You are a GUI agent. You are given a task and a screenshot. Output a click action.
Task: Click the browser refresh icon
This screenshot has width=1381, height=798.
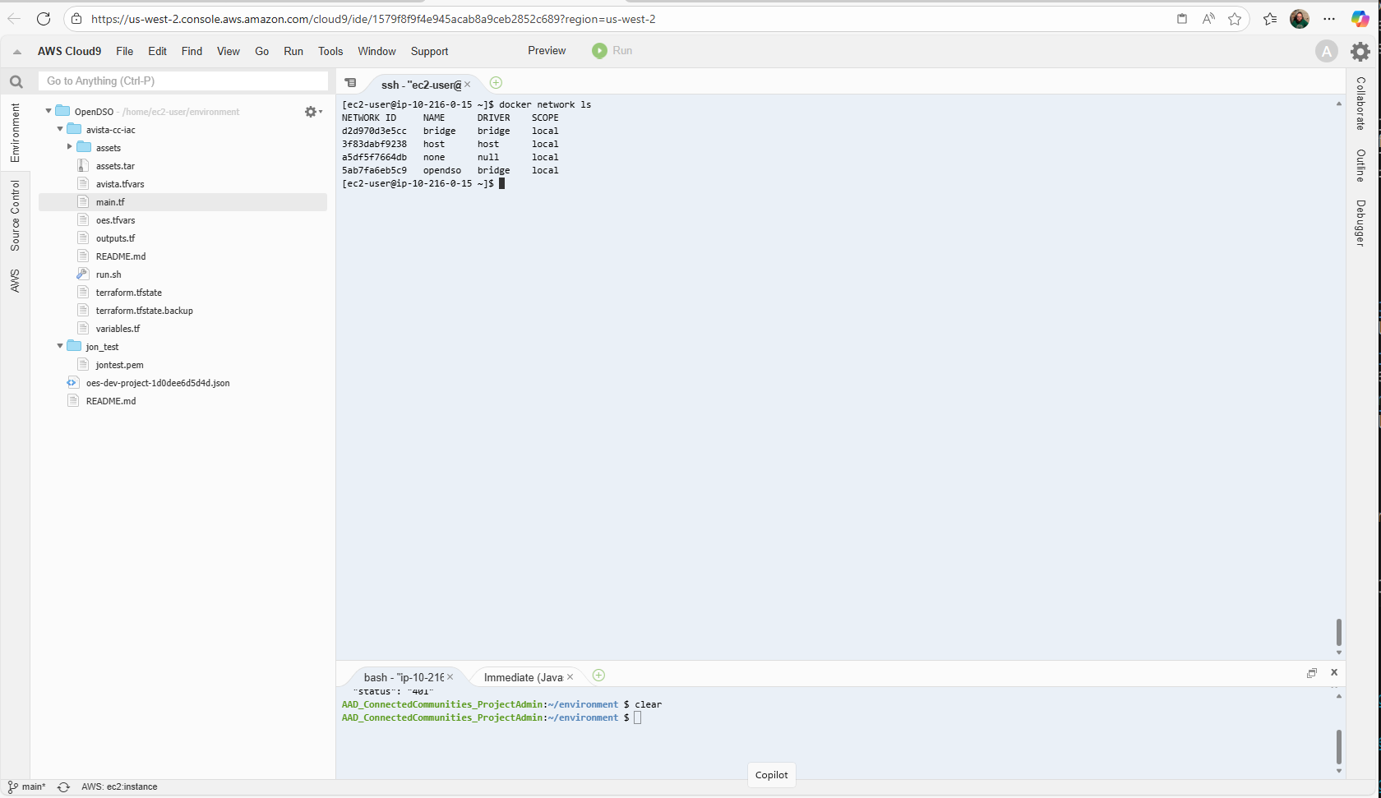(x=44, y=19)
